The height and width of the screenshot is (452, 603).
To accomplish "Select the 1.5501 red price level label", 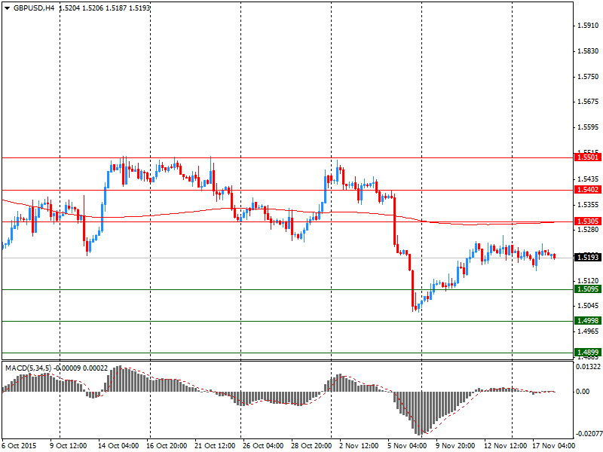I will [588, 157].
